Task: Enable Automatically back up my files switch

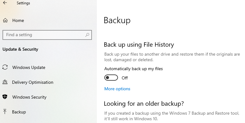Action: 111,78
